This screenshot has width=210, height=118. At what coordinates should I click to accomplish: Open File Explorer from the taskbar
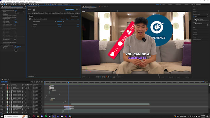tap(38, 116)
